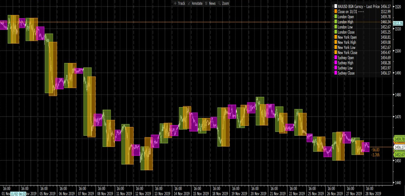Viewport: 405px width, 196px height.
Task: Click the Sydney Close magenta swatch
Action: pos(335,73)
